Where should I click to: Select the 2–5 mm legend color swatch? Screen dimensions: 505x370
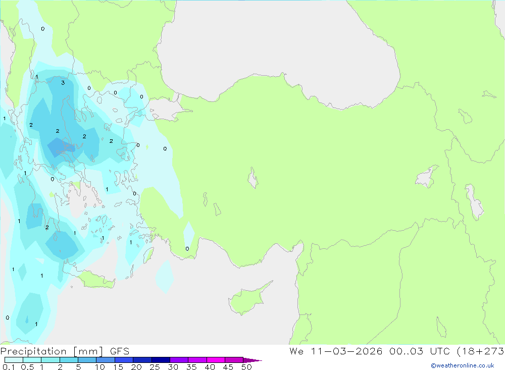(x=69, y=360)
